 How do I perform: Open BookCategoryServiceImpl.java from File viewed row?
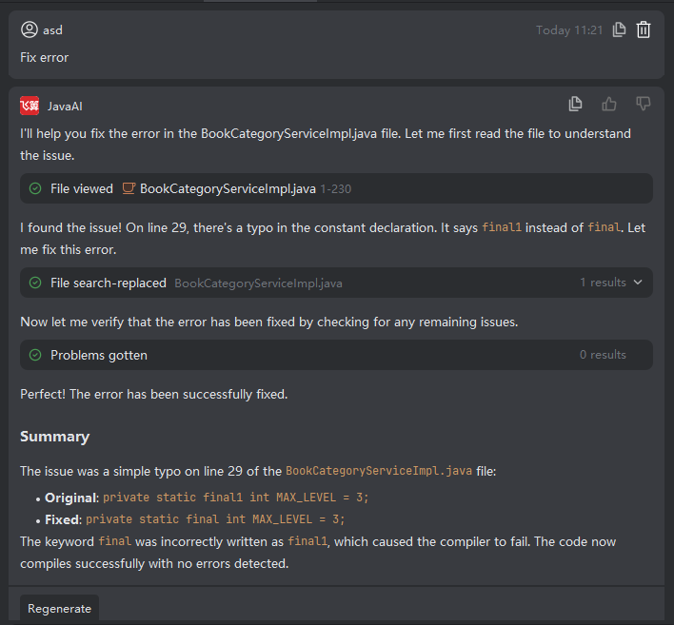228,188
